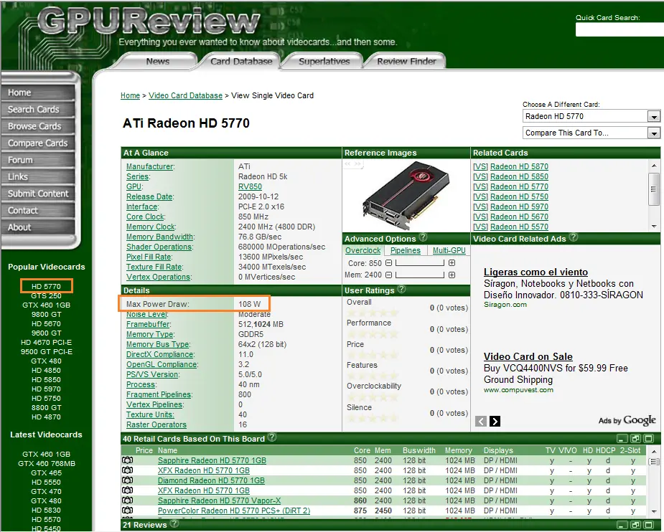This screenshot has width=664, height=532.
Task: Click camera icon for Sapphire Radeon HD 5770 1GB
Action: tap(128, 460)
